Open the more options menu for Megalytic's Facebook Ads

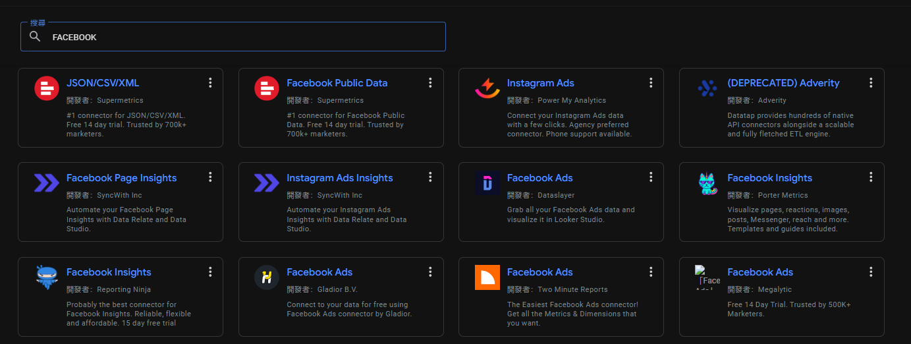pyautogui.click(x=871, y=272)
